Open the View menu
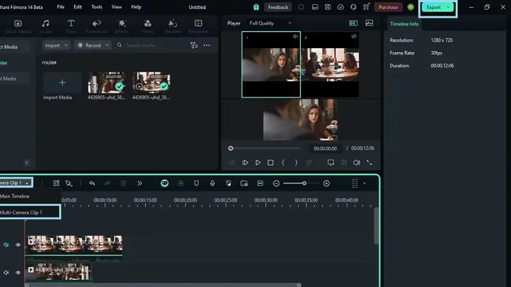Viewport: 511px width, 287px height. [x=117, y=7]
